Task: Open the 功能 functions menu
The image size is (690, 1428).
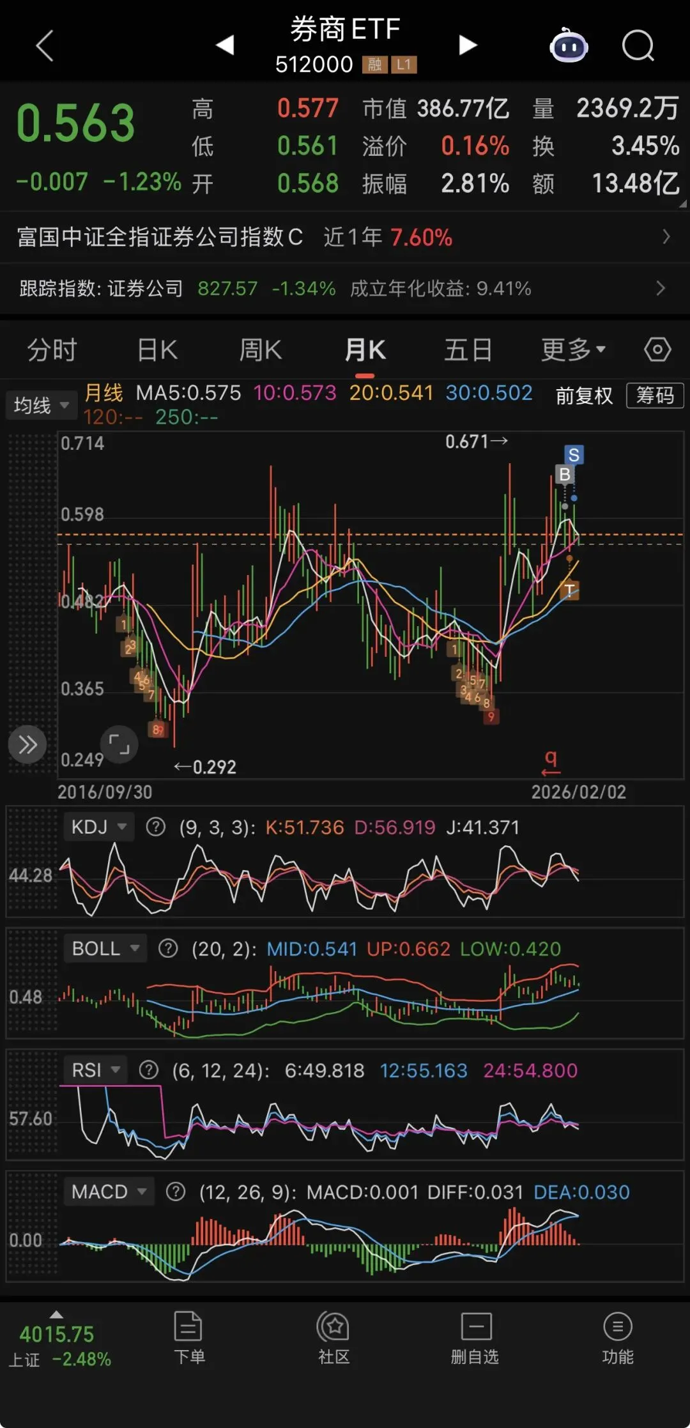Action: click(x=617, y=1337)
